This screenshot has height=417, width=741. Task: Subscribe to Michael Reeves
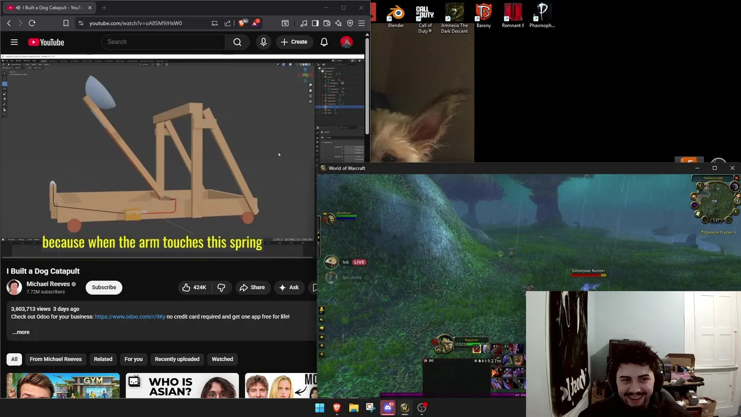[x=104, y=287]
